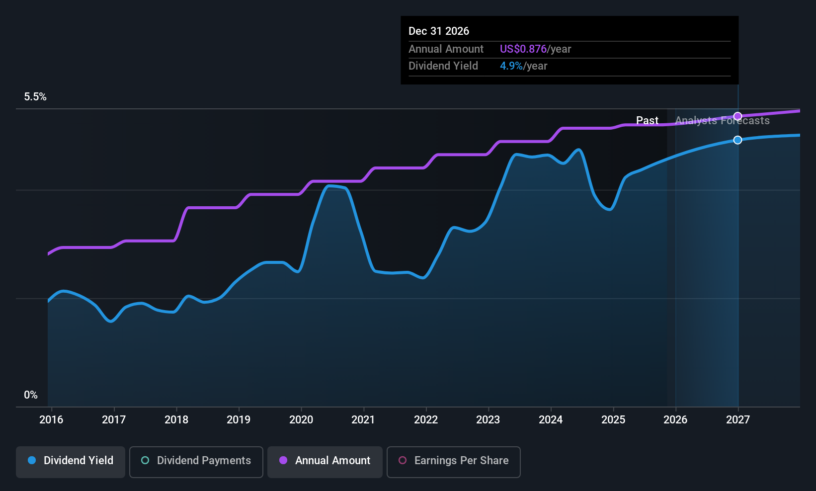
Task: Select purple Annual Amount marker at 2027
Action: point(738,116)
